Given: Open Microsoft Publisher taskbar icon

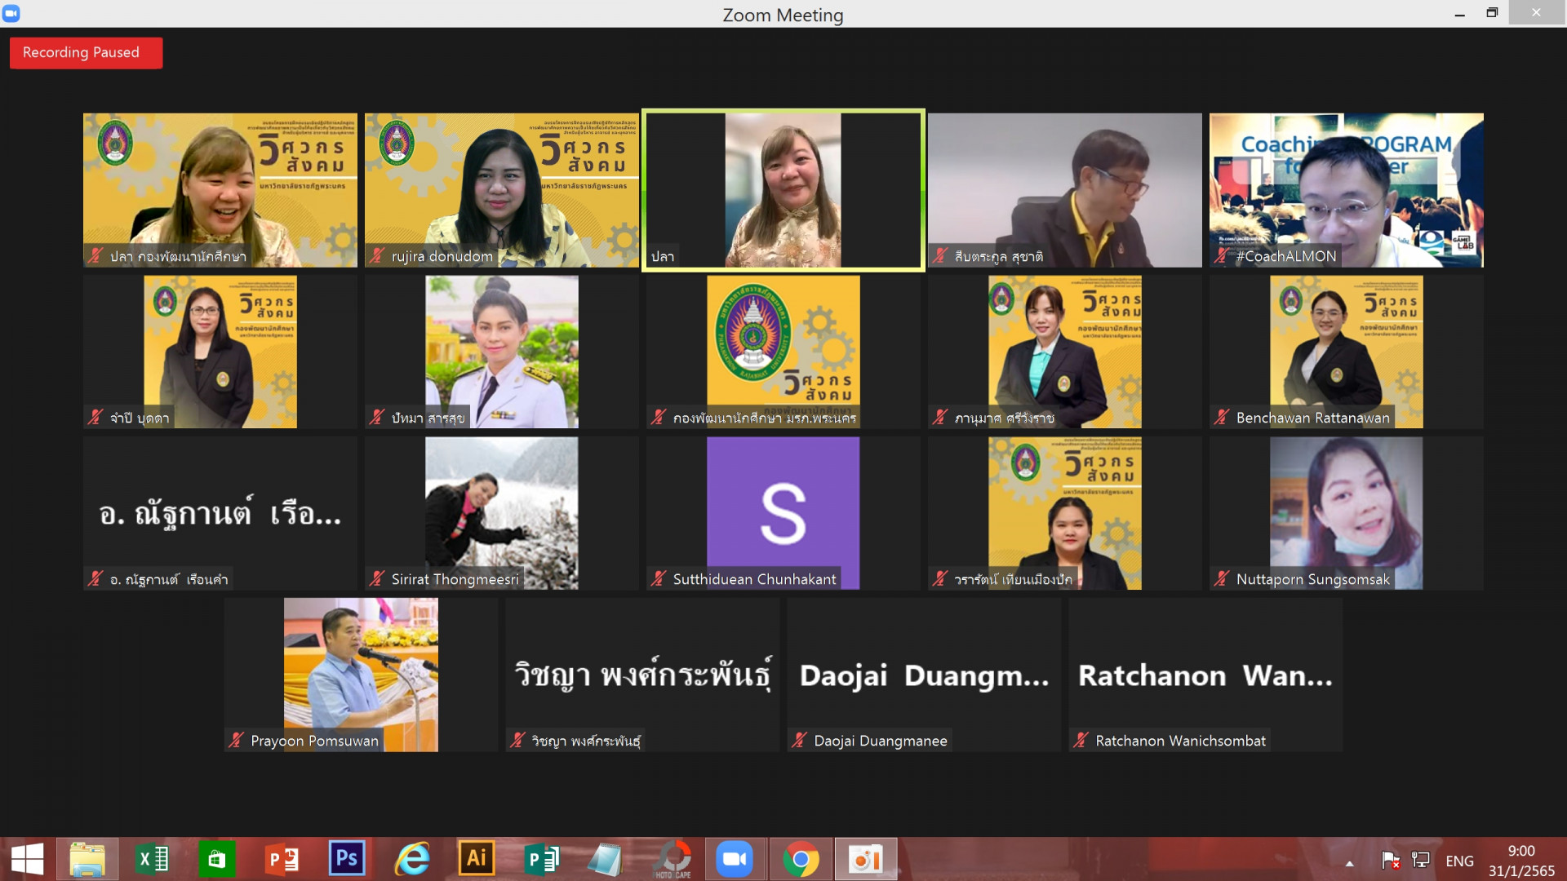Looking at the screenshot, I should (541, 859).
